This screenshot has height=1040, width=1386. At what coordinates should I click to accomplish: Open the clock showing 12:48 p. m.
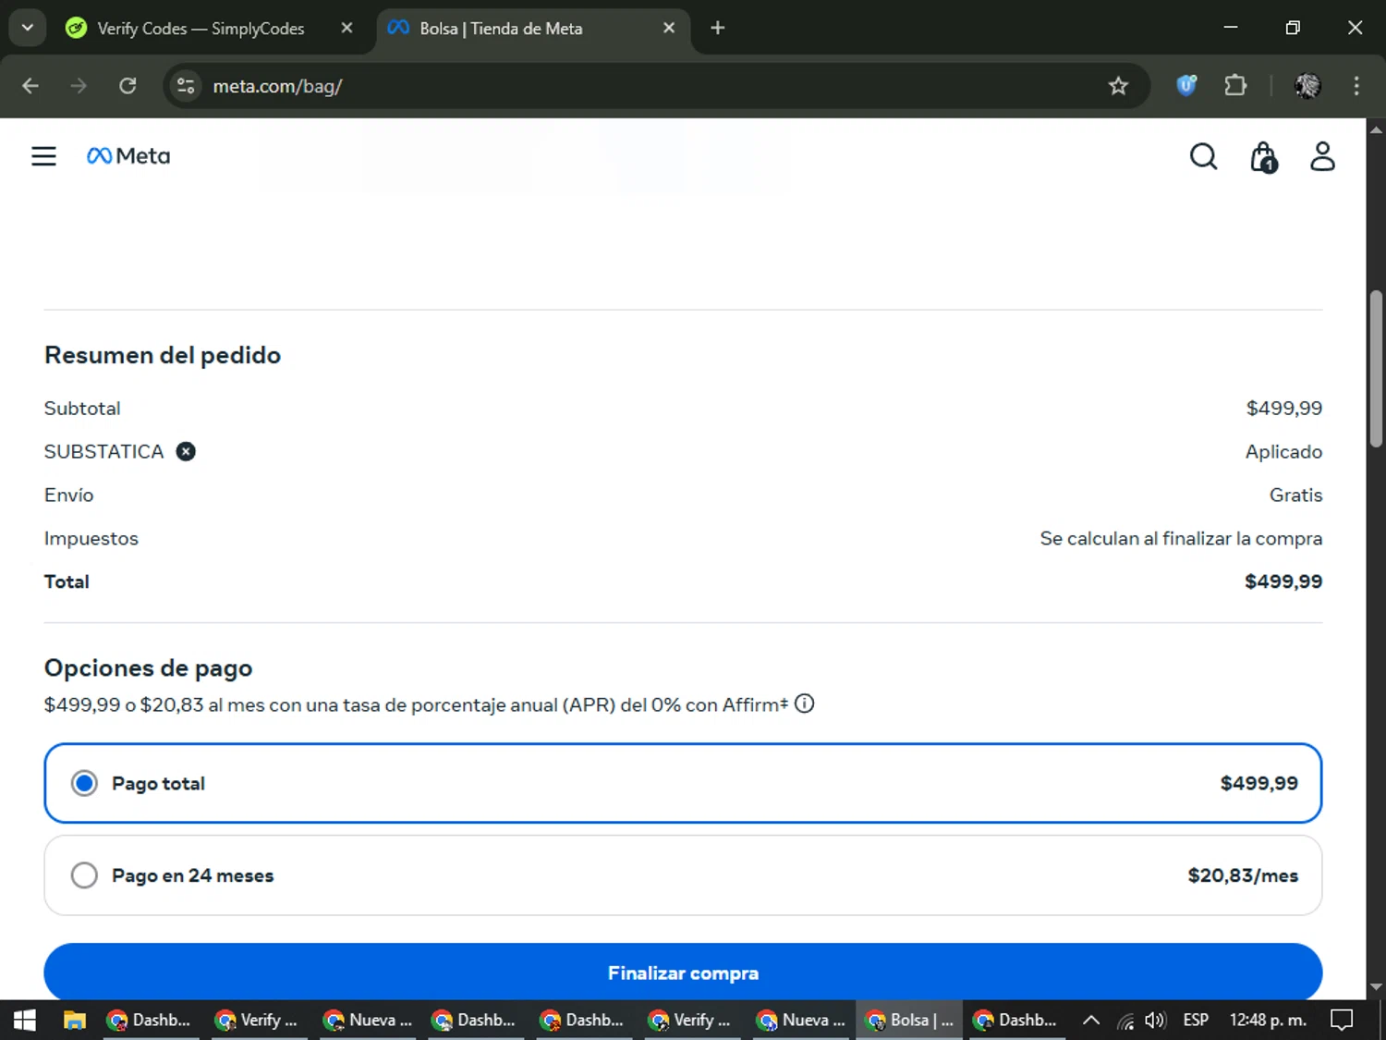coord(1268,1020)
